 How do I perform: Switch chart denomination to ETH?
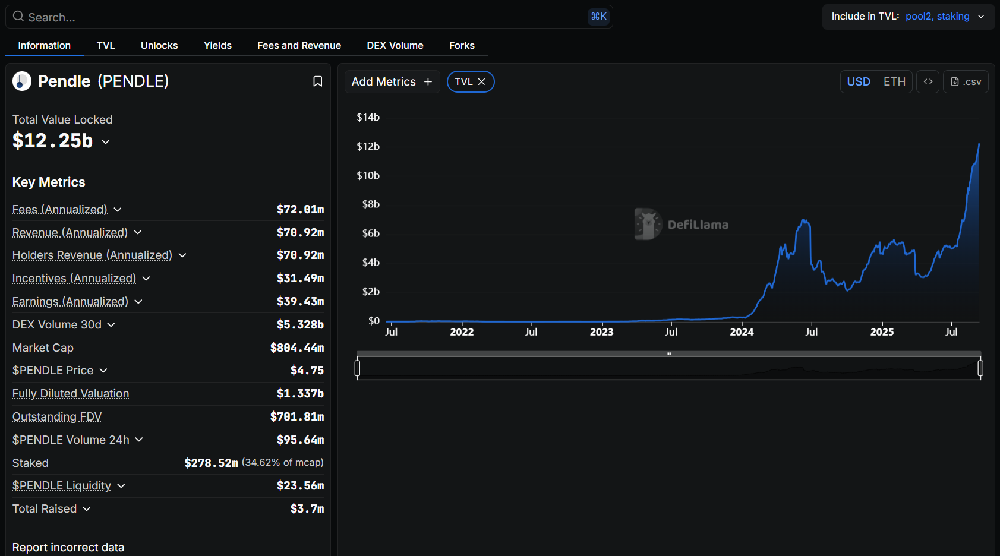pyautogui.click(x=894, y=82)
